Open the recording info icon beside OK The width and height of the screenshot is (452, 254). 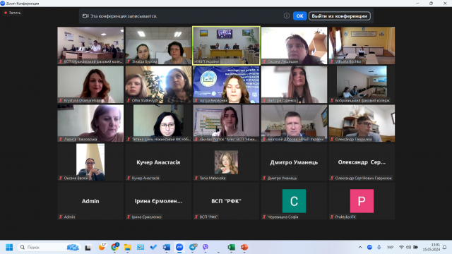tap(287, 16)
